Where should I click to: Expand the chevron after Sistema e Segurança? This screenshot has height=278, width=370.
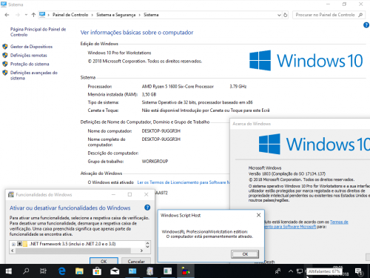(x=140, y=15)
